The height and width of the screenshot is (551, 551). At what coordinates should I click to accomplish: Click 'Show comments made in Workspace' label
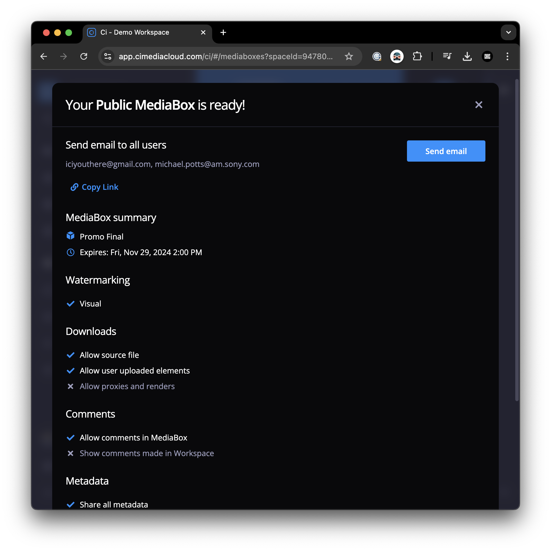147,454
